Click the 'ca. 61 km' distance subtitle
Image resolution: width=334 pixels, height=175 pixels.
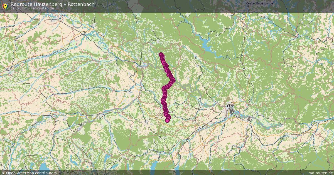[x=19, y=8]
